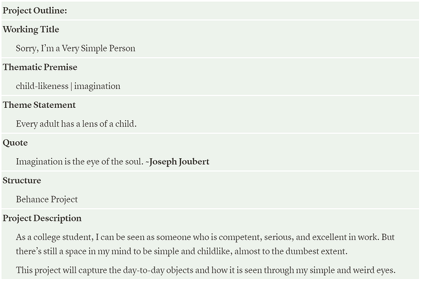Click the sentence starting "This project will capture"
This screenshot has height=281, width=421.
point(205,270)
